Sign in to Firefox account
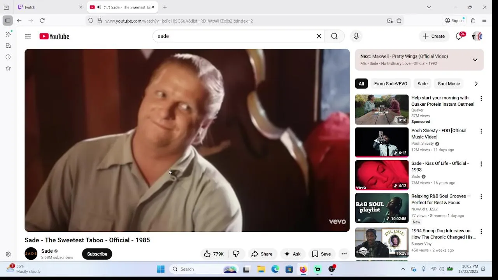The height and width of the screenshot is (280, 498). (454, 21)
